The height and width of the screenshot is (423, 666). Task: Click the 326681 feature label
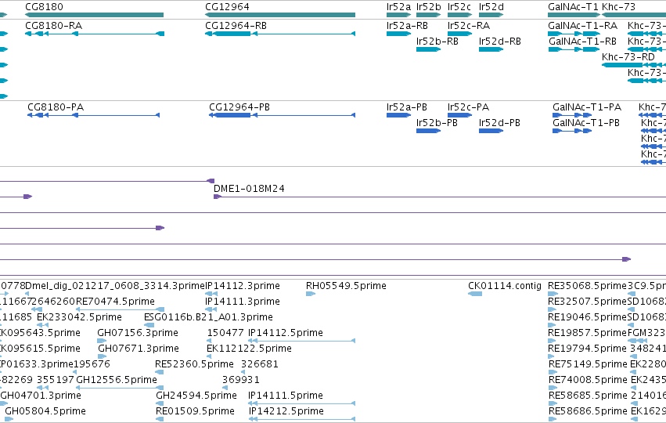260,364
